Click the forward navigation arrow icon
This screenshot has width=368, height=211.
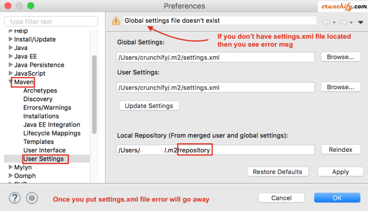(x=343, y=22)
